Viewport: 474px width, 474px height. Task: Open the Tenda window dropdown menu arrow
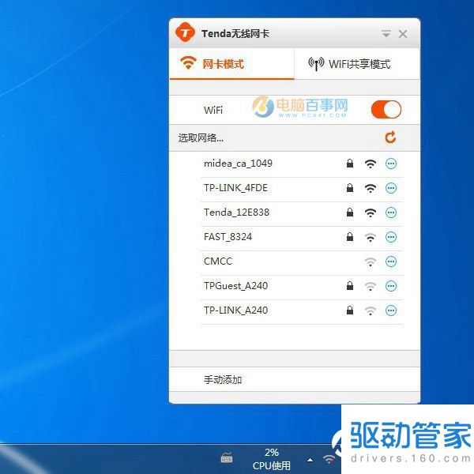386,33
